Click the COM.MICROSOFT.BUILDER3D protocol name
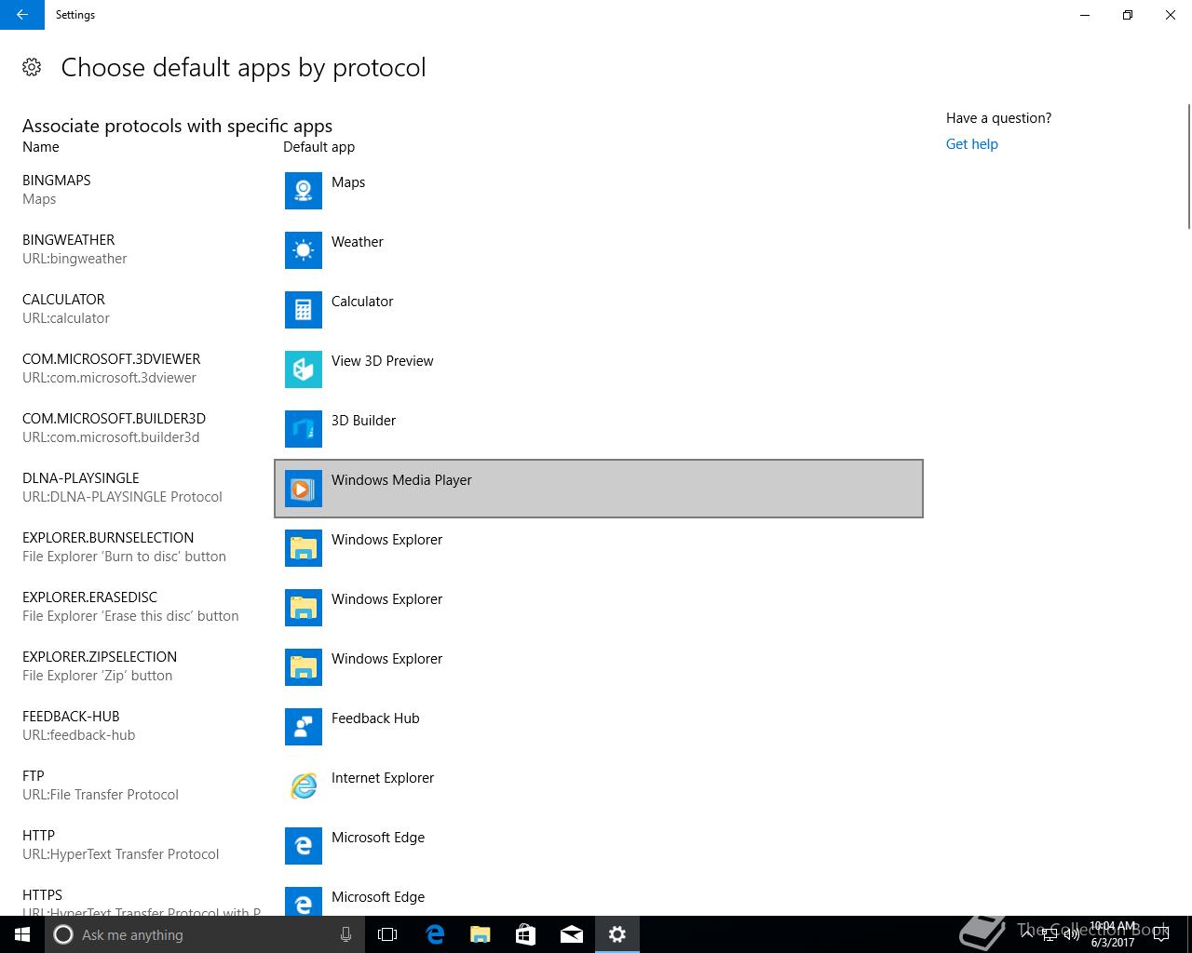This screenshot has height=953, width=1192. pos(115,419)
